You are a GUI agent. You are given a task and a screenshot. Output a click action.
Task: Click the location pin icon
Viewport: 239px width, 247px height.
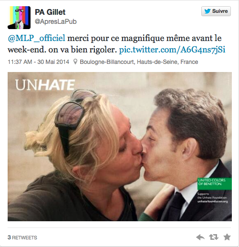(75, 62)
